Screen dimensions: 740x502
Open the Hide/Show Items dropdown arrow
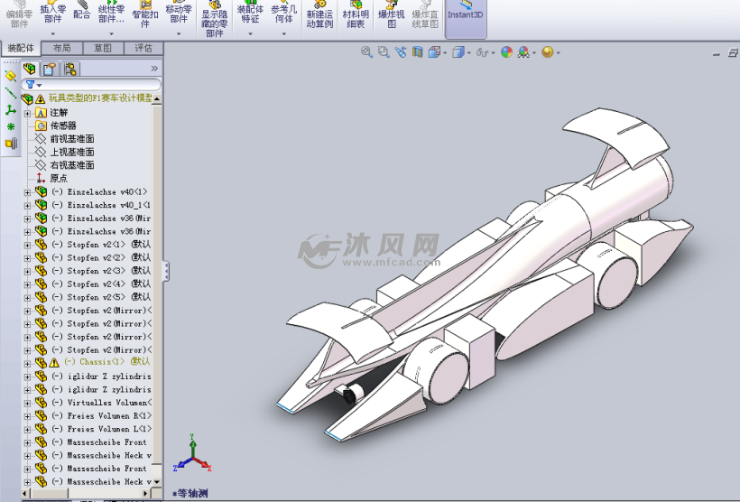(493, 53)
